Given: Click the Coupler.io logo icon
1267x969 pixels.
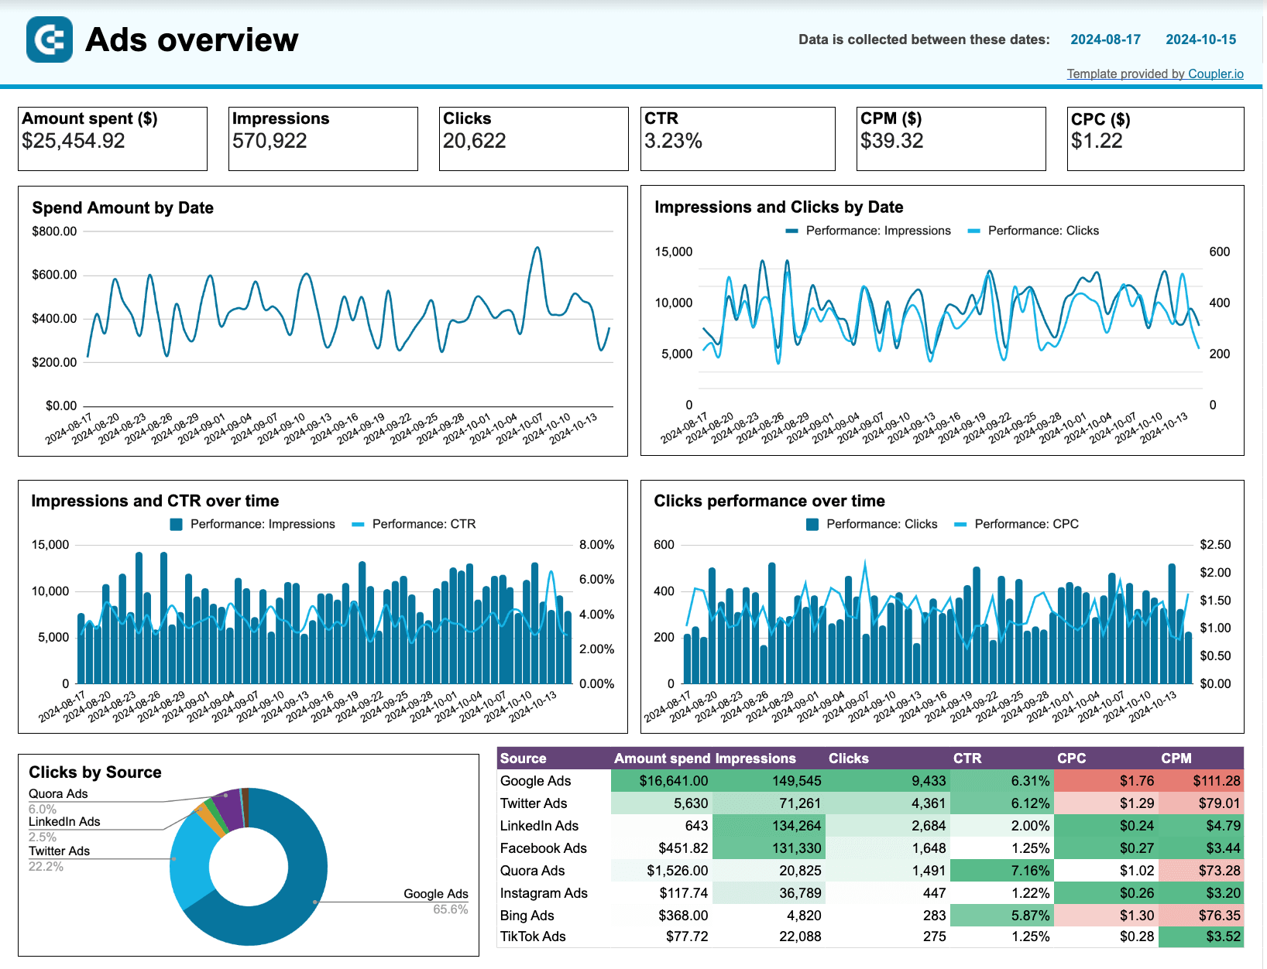Looking at the screenshot, I should (50, 39).
